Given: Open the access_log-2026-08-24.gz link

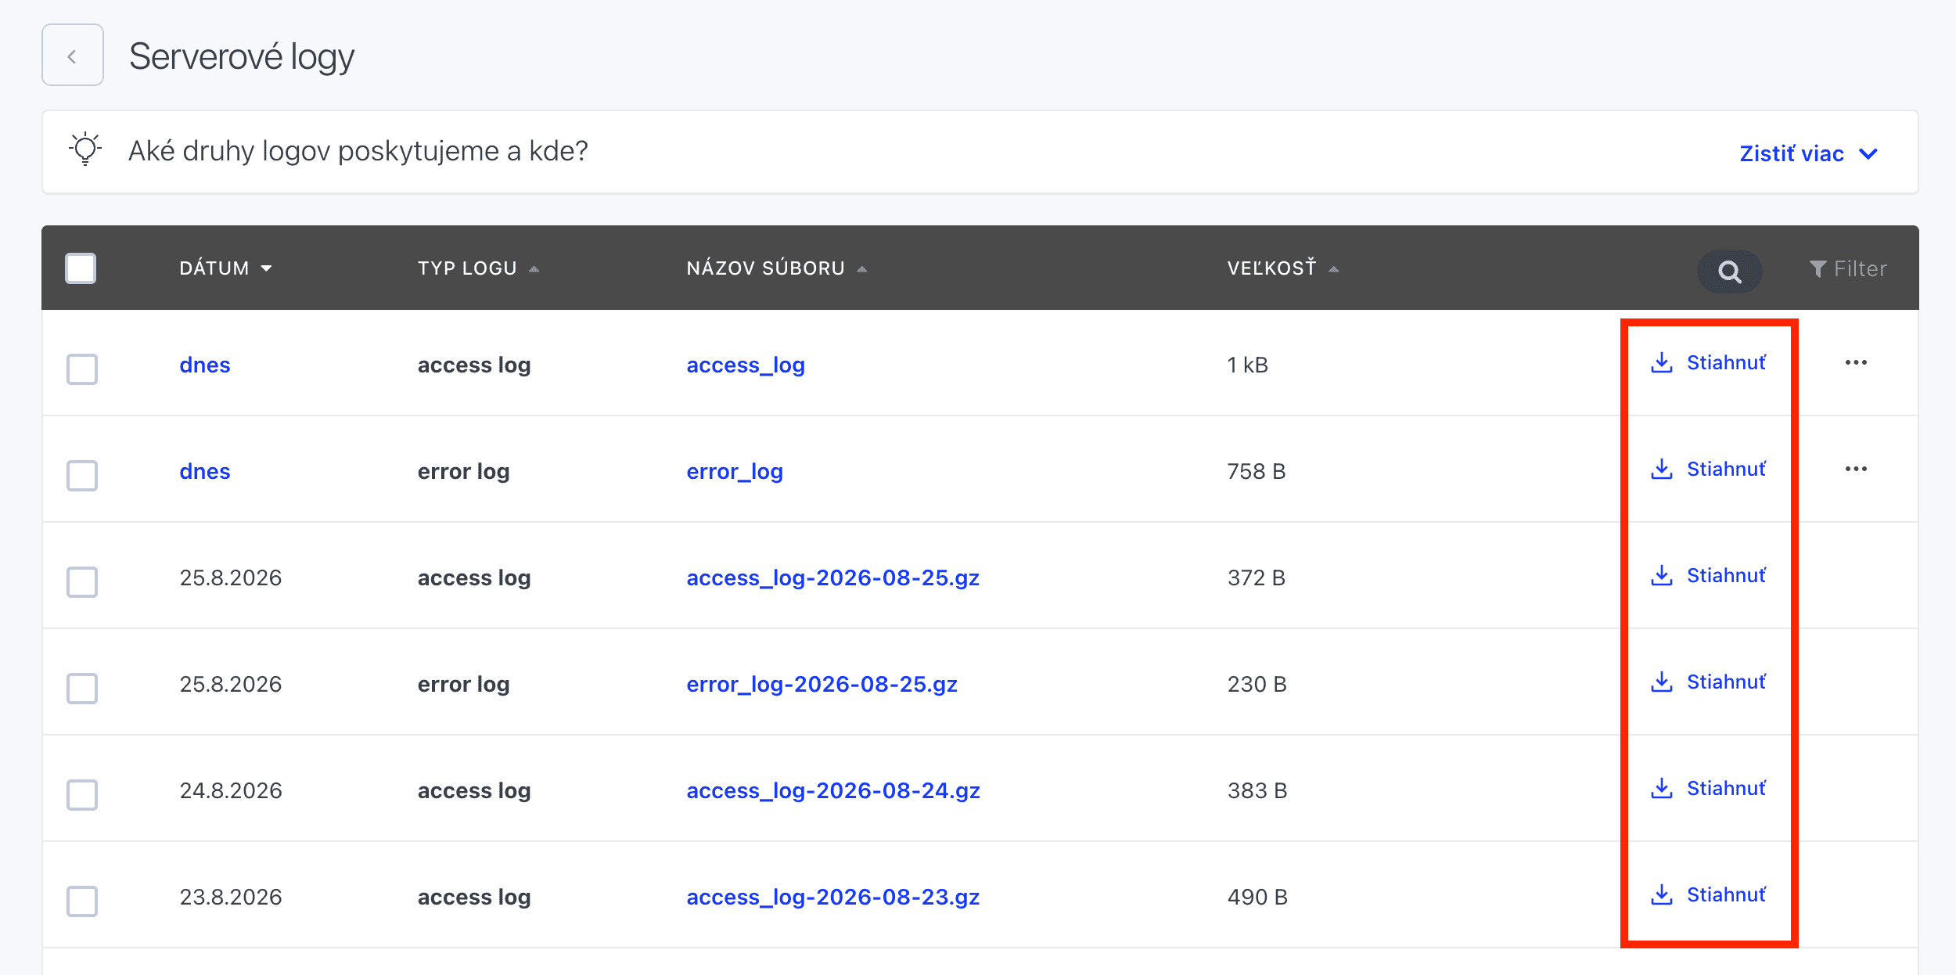Looking at the screenshot, I should click(832, 791).
